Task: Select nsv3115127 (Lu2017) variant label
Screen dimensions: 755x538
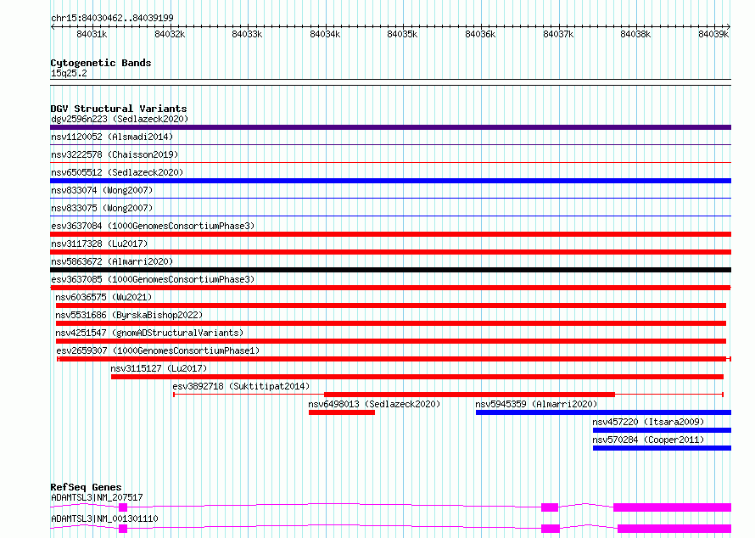Action: click(159, 368)
